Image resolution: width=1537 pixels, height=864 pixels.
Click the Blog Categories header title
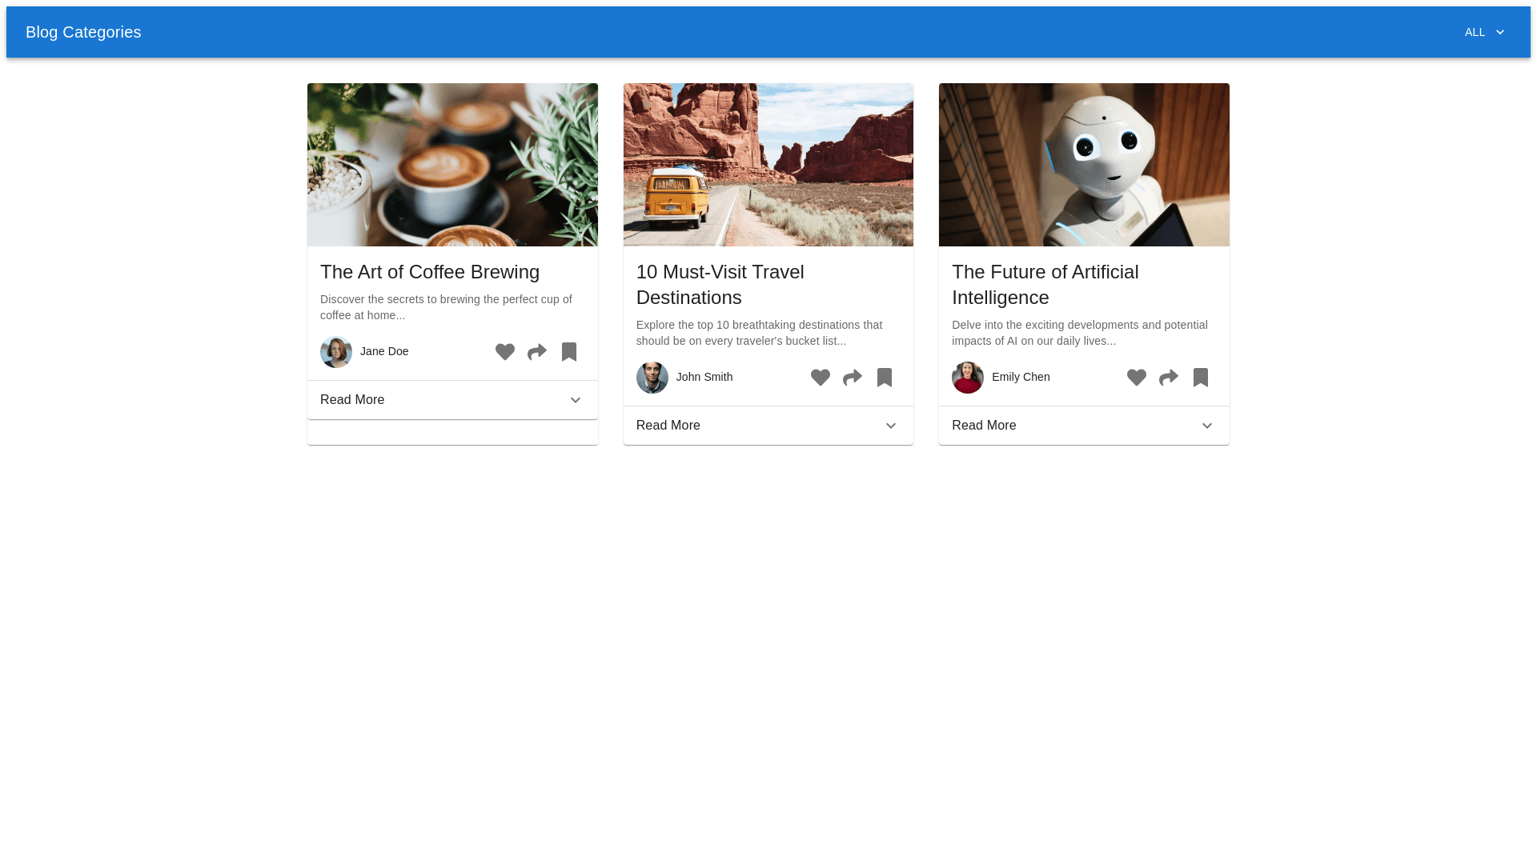(x=83, y=32)
